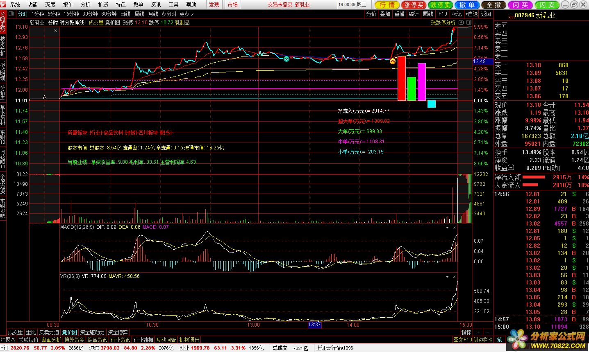The height and width of the screenshot is (352, 589).
Task: Open the 分析 menu
Action: (85, 5)
